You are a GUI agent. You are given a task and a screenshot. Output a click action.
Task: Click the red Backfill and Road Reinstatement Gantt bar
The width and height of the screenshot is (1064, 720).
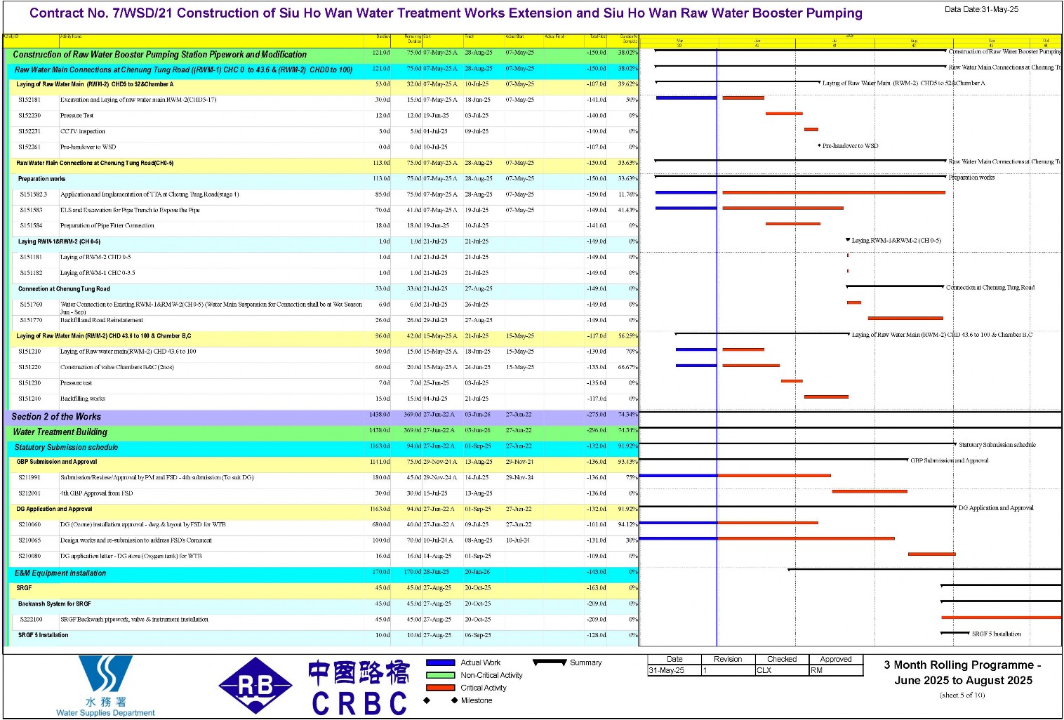905,318
